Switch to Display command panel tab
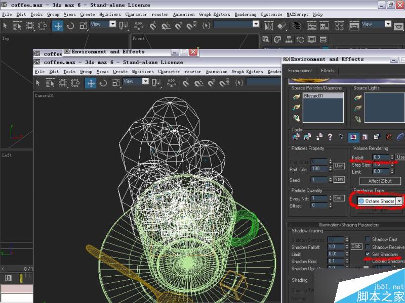Viewport: 405px width, 303px height. (x=311, y=39)
